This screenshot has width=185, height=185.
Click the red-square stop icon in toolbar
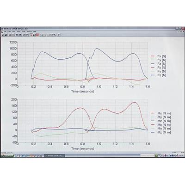(x=37, y=35)
